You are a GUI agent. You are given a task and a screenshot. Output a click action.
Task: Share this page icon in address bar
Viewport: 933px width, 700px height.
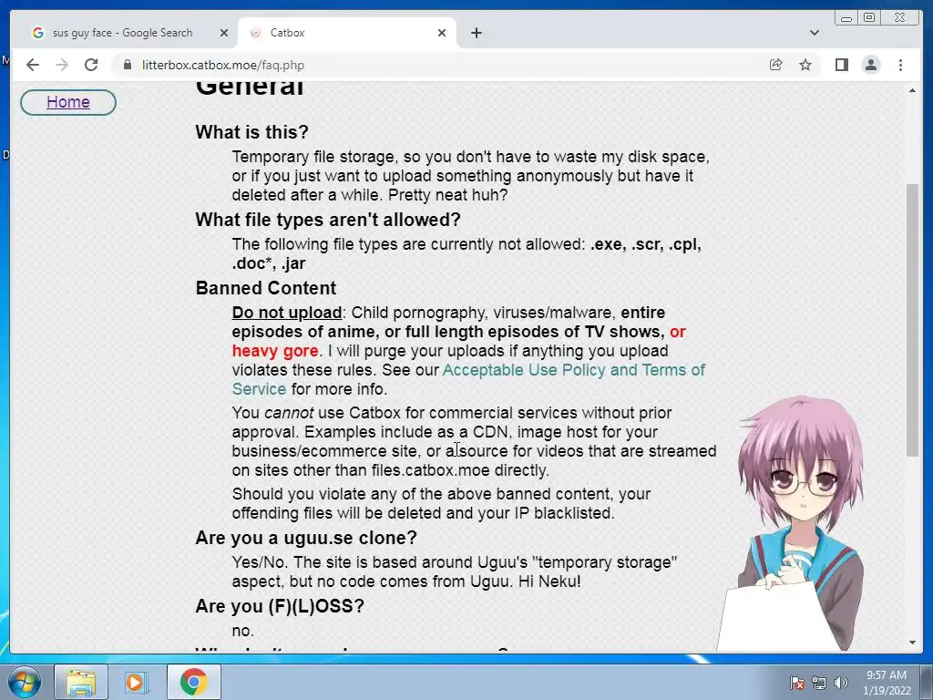tap(775, 65)
